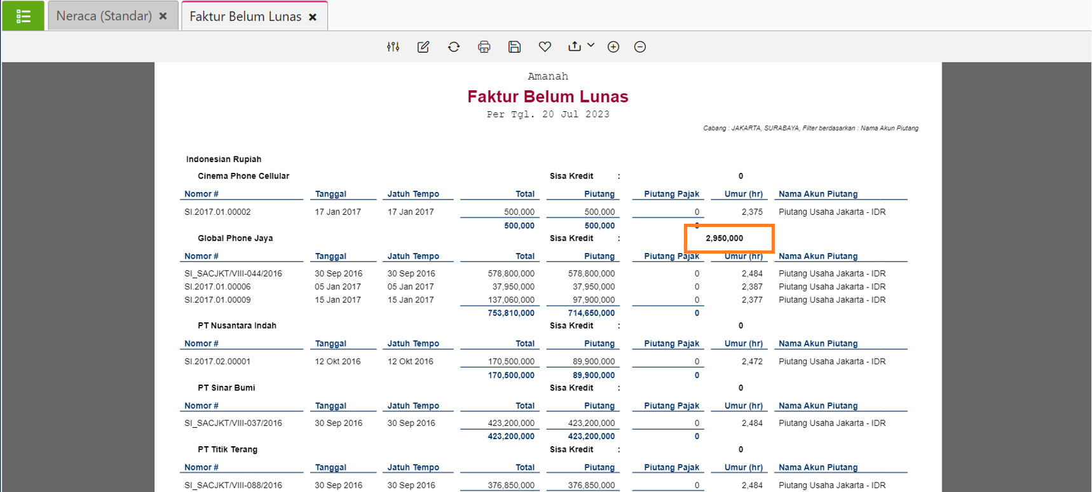Click the age value 2,375 days
The height and width of the screenshot is (492, 1092).
tap(752, 212)
